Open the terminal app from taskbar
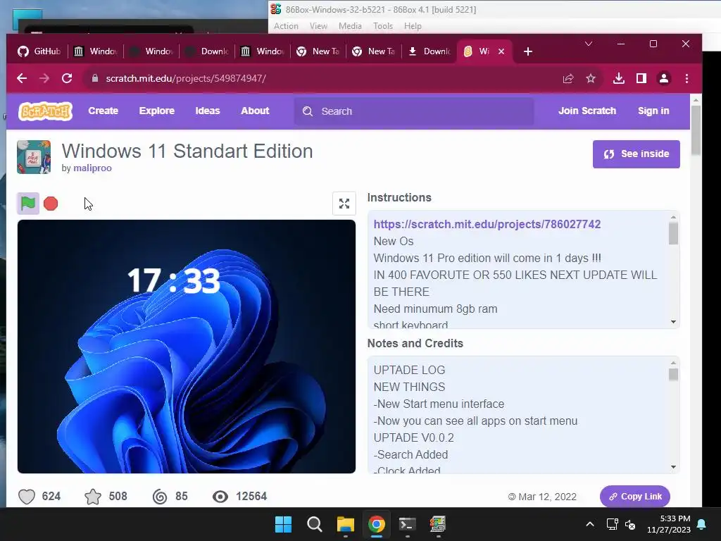The width and height of the screenshot is (721, 541). tap(408, 524)
